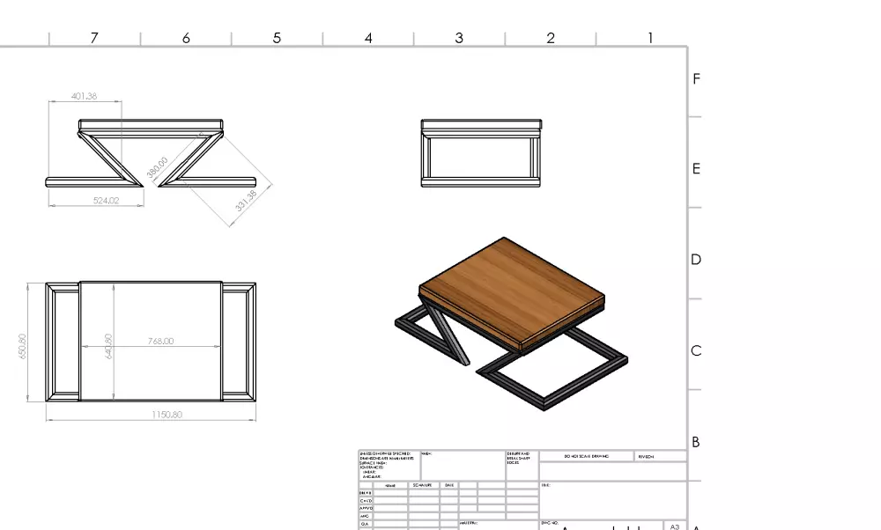
Task: Click zone letter E on the right border
Action: pyautogui.click(x=696, y=168)
